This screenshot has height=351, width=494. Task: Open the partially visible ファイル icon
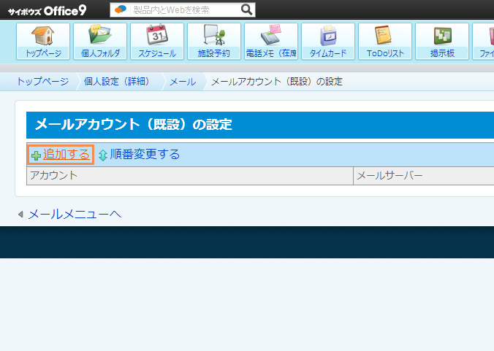(483, 41)
